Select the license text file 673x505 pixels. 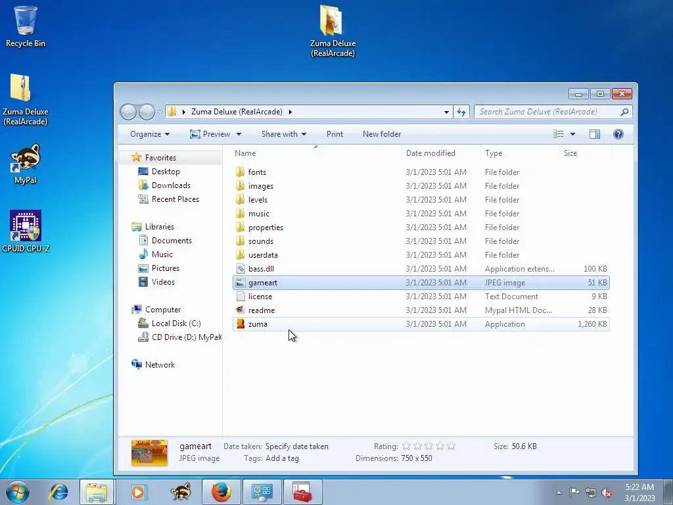[421, 297]
